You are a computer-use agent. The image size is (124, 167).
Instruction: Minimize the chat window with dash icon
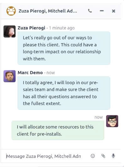102,11
